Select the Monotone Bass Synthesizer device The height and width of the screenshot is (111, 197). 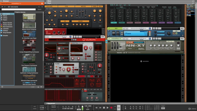29,78
